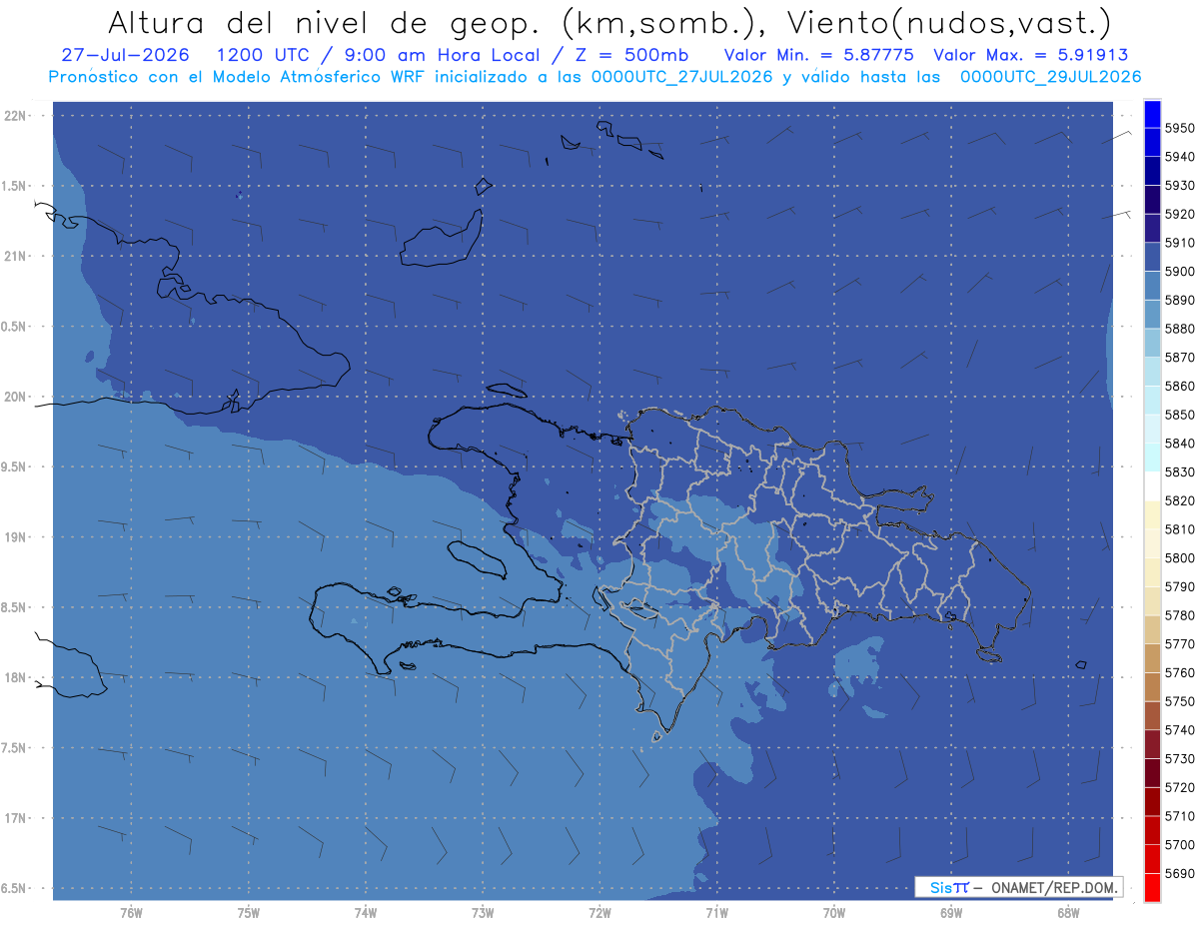
Task: Click the '68W' longitude label
Action: [1068, 913]
